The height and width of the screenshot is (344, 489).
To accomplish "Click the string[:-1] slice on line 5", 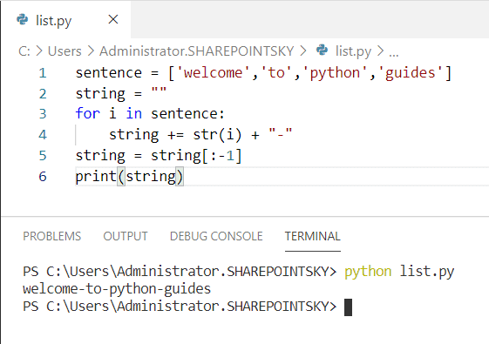I will pyautogui.click(x=196, y=156).
